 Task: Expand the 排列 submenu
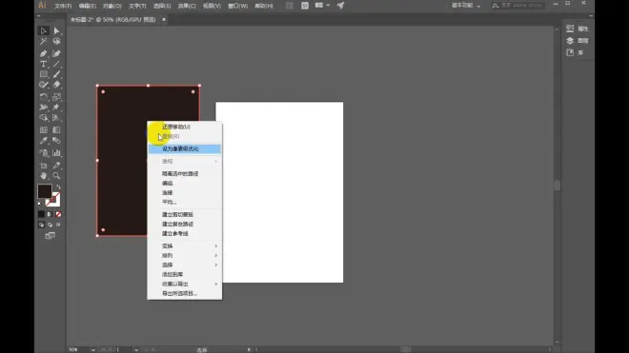tap(185, 255)
